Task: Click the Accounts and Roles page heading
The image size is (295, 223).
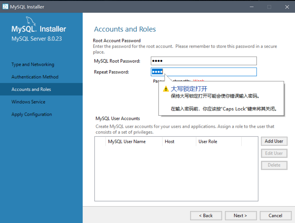Action: [125, 29]
